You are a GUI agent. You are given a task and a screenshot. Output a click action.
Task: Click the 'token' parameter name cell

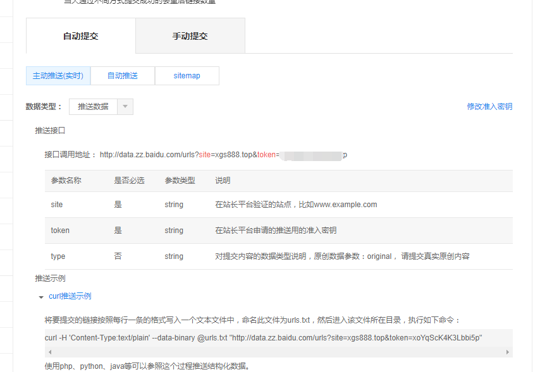(60, 231)
